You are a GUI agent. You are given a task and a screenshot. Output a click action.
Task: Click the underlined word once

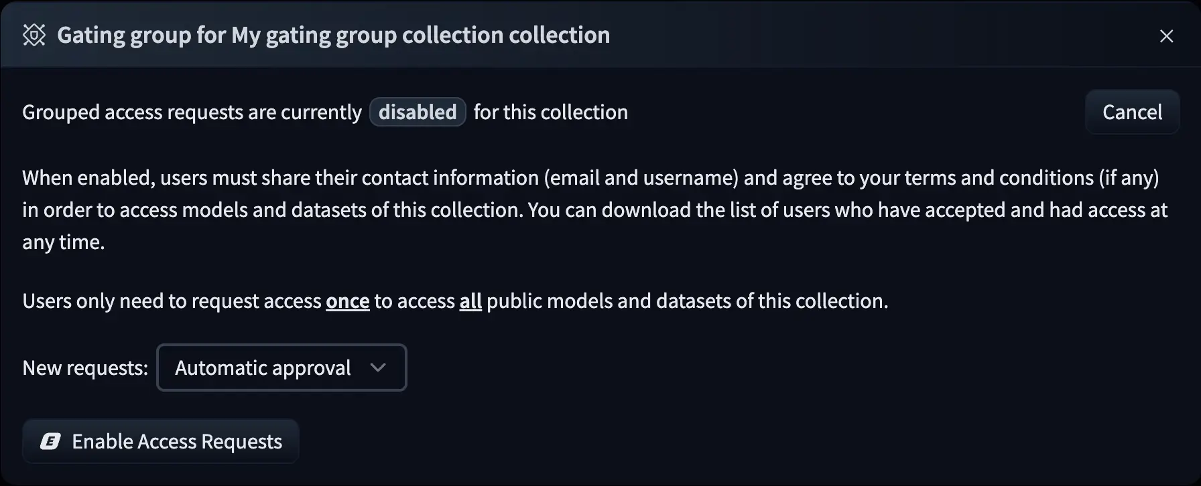click(347, 301)
